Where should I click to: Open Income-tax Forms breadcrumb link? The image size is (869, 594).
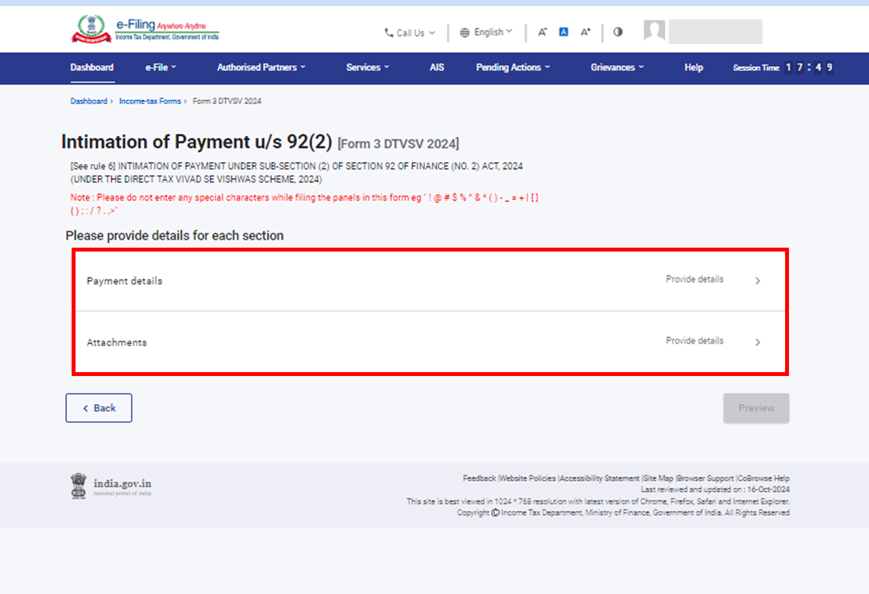[x=150, y=101]
